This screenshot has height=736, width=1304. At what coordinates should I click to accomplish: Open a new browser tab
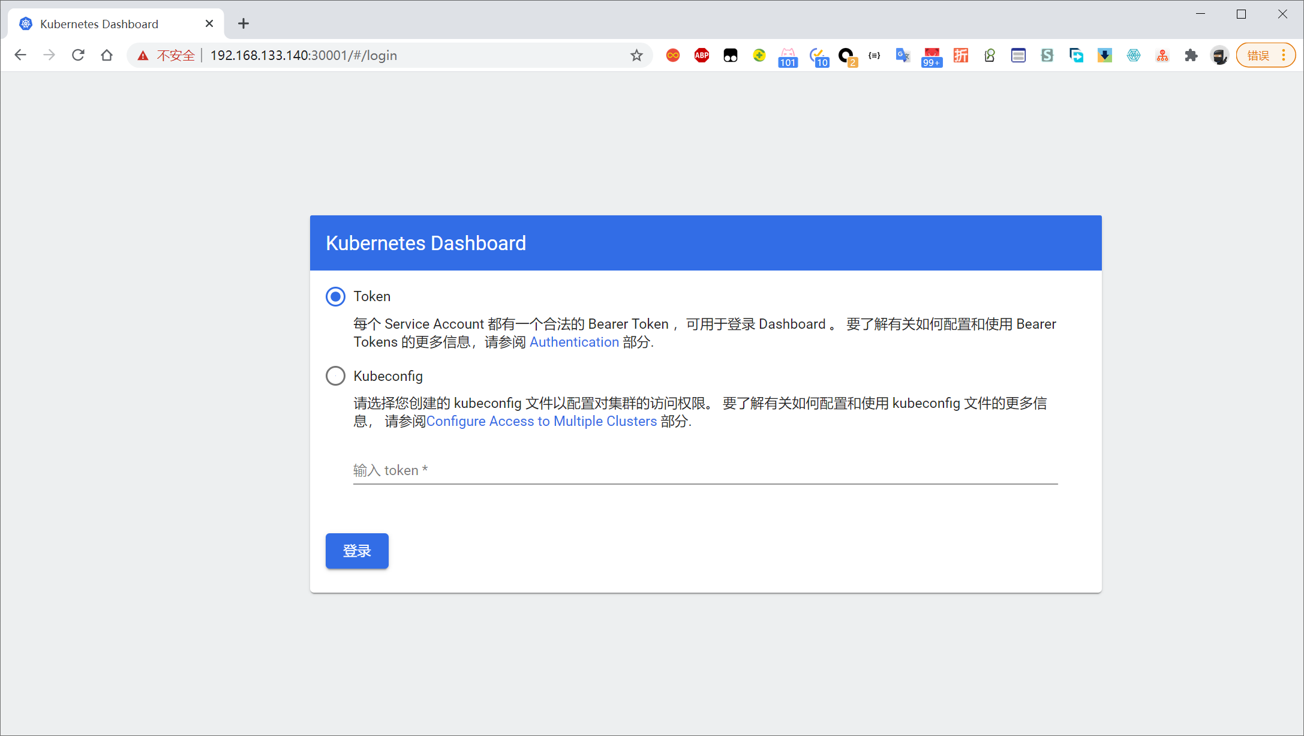click(243, 24)
